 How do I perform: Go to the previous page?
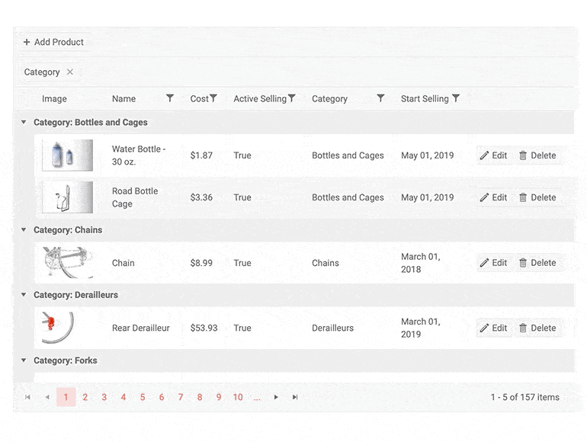[47, 397]
